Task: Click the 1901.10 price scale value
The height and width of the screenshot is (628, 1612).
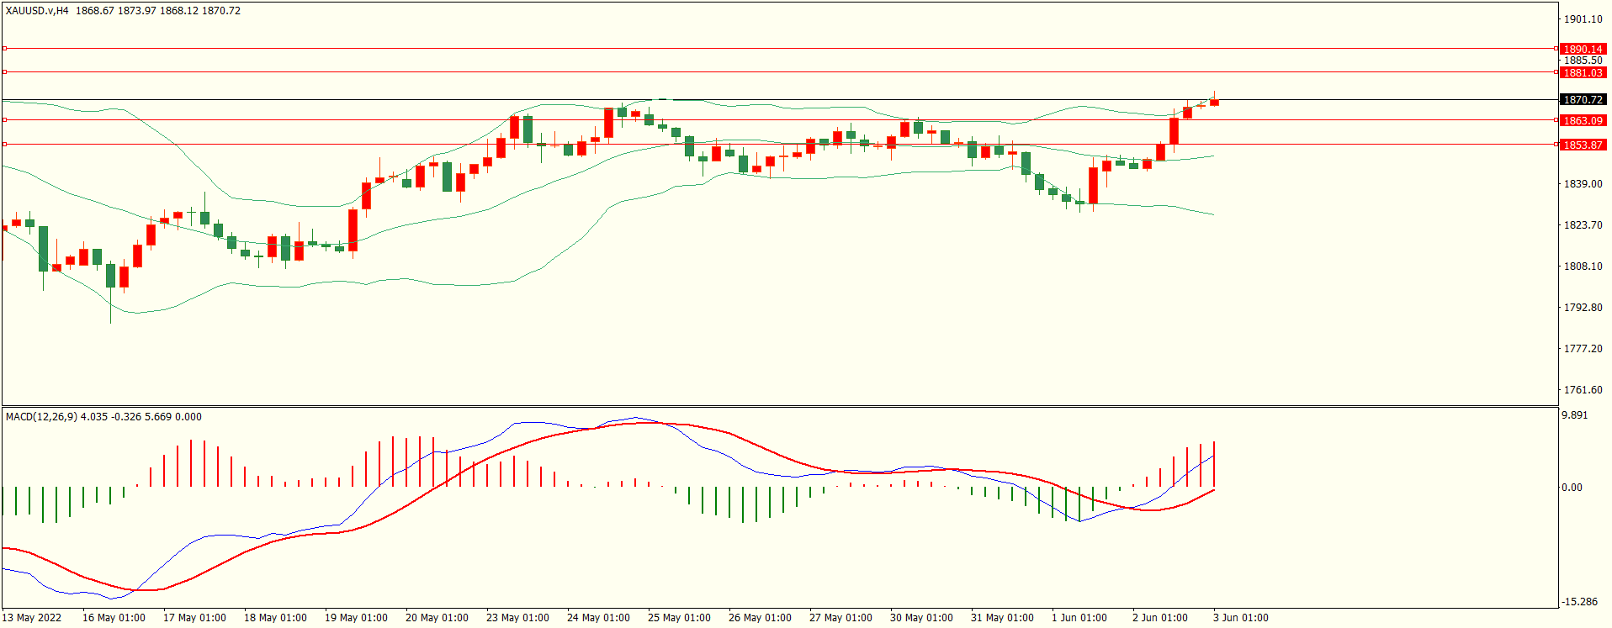Action: click(1583, 19)
